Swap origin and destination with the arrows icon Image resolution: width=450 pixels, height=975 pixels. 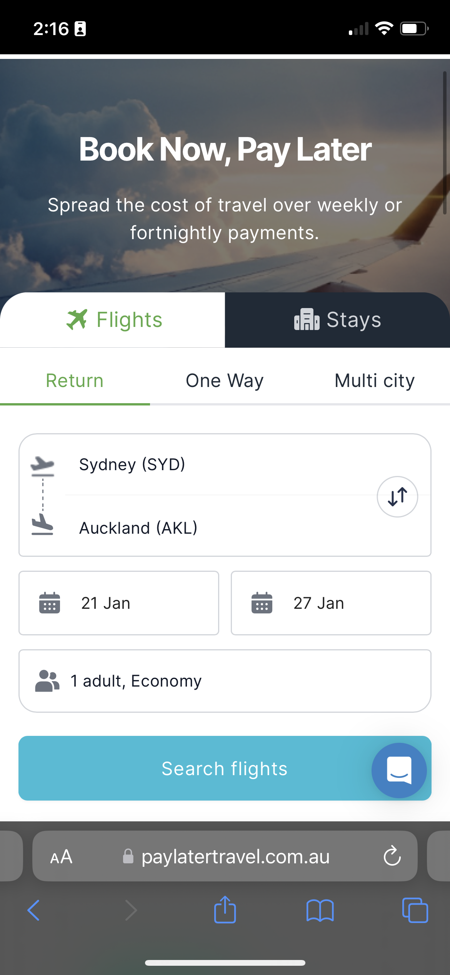click(397, 497)
